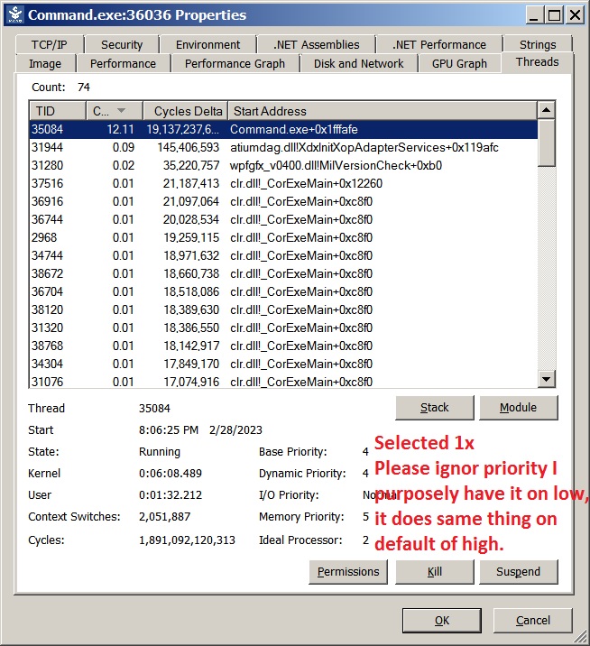Select thread 31280 wpfgfx_v0400.dll row
This screenshot has width=590, height=646.
click(283, 166)
